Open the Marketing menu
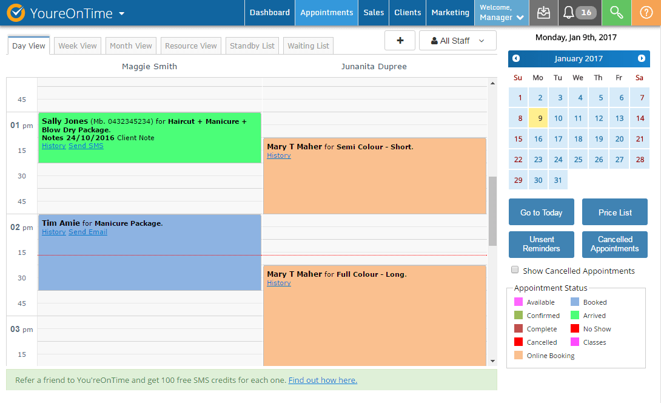 (x=450, y=13)
